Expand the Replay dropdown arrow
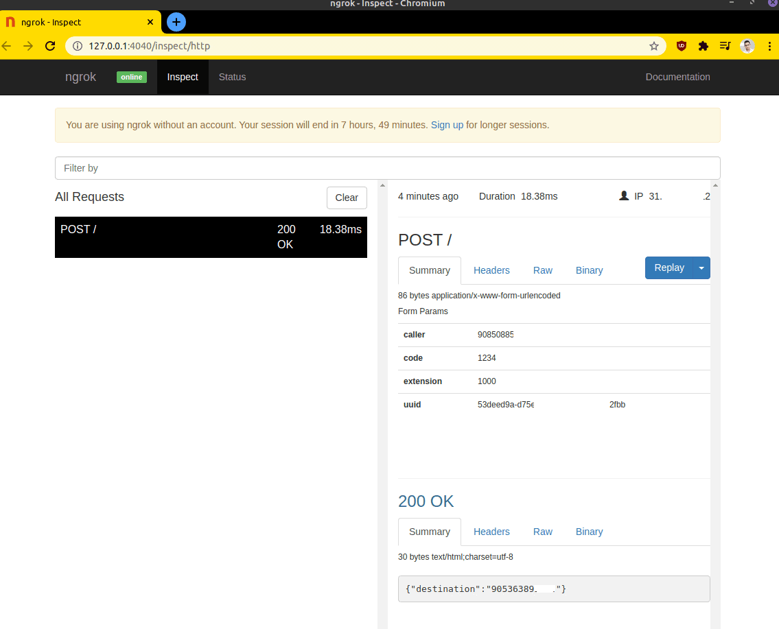Screen dimensions: 779x629 coord(701,268)
